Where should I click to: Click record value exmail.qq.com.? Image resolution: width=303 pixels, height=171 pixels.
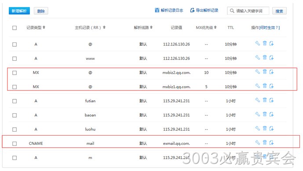click(176, 143)
